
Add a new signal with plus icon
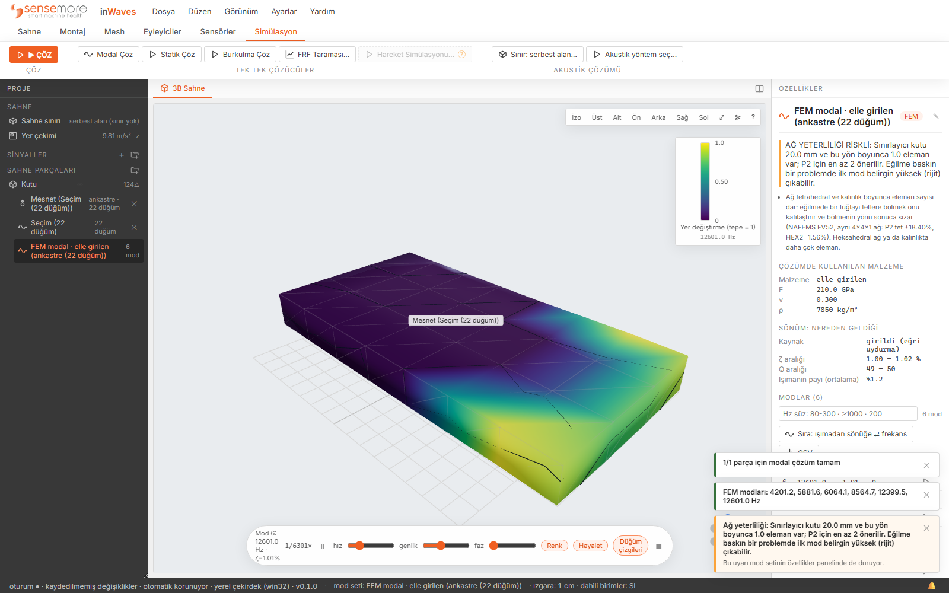point(122,155)
